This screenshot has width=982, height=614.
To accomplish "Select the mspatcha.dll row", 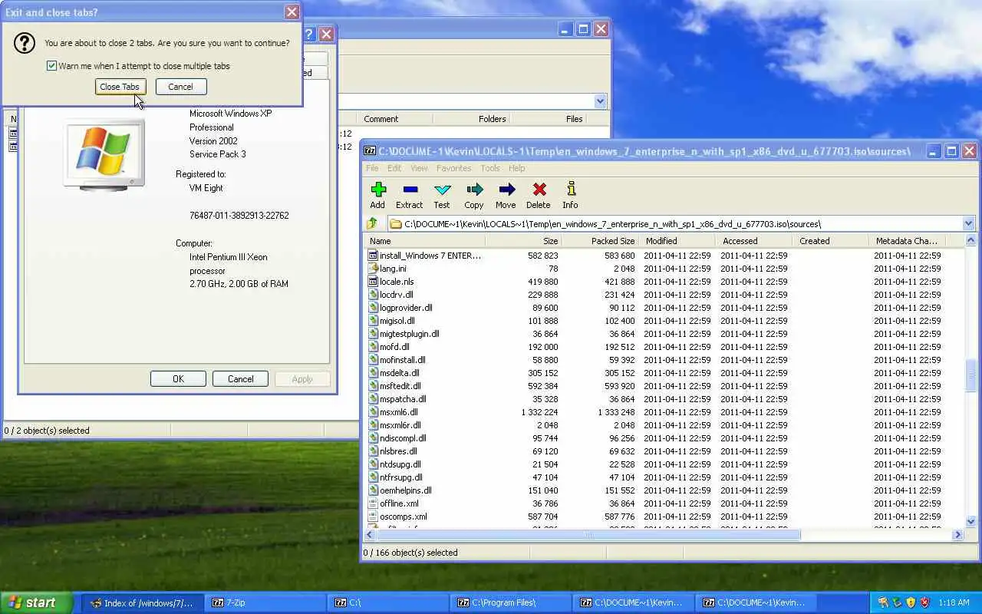I will (x=664, y=399).
